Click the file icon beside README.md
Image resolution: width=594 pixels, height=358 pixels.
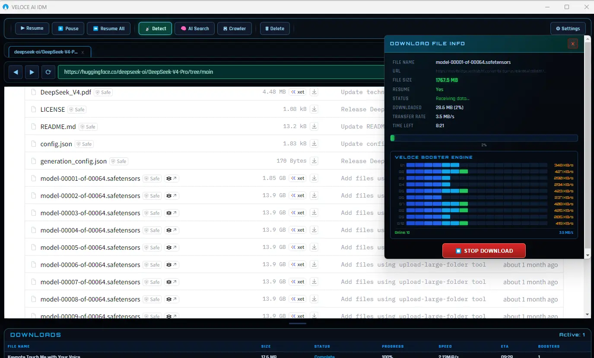click(34, 127)
